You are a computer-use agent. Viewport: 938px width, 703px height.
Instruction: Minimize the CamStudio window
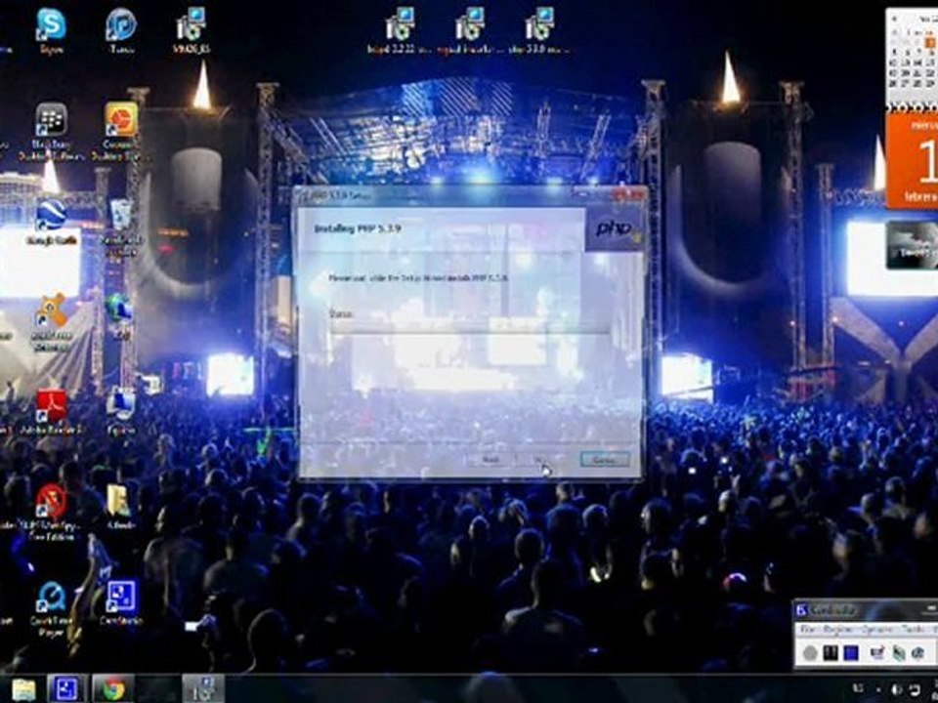931,609
